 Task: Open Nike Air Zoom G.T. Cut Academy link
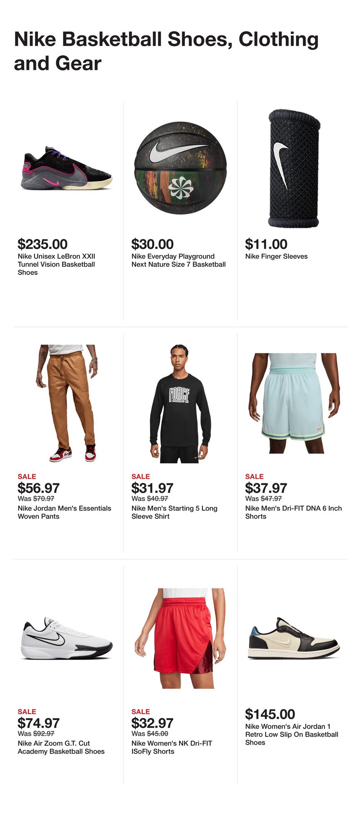61,747
